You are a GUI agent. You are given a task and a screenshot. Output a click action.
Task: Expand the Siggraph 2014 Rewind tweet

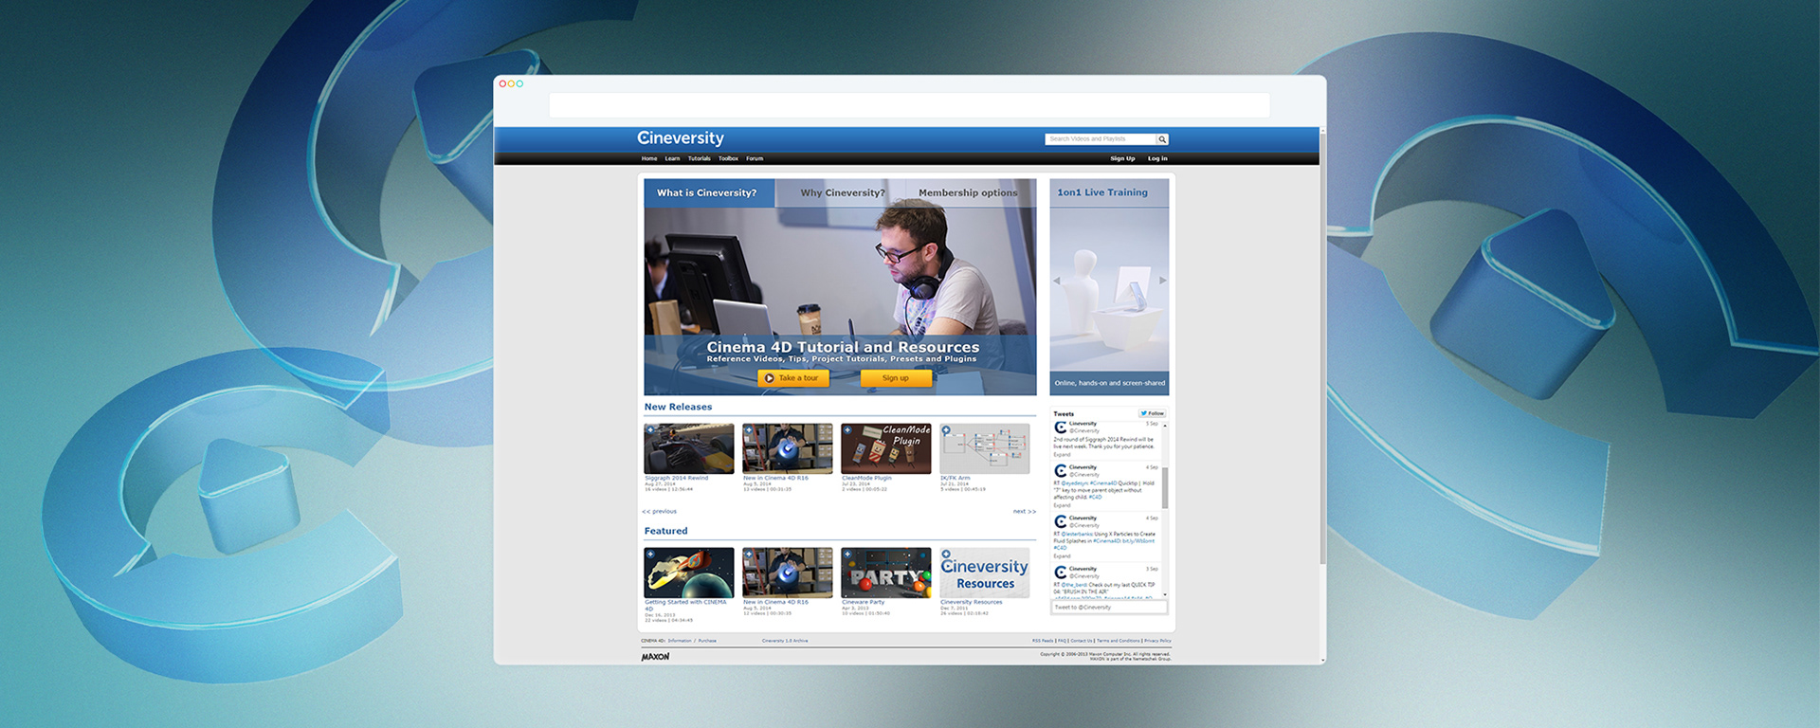tap(1062, 455)
